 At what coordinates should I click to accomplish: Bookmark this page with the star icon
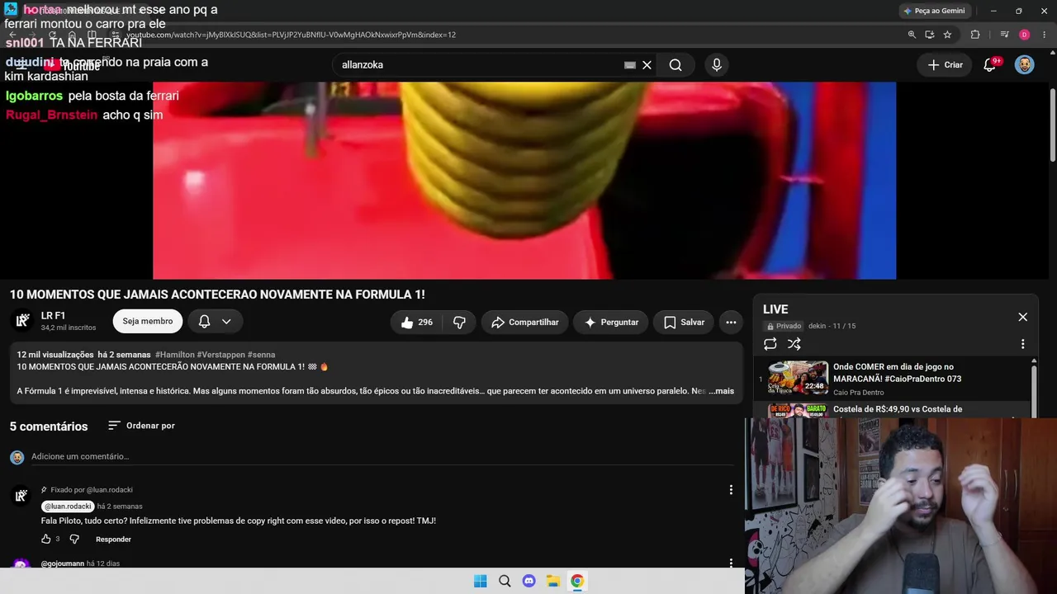point(947,35)
